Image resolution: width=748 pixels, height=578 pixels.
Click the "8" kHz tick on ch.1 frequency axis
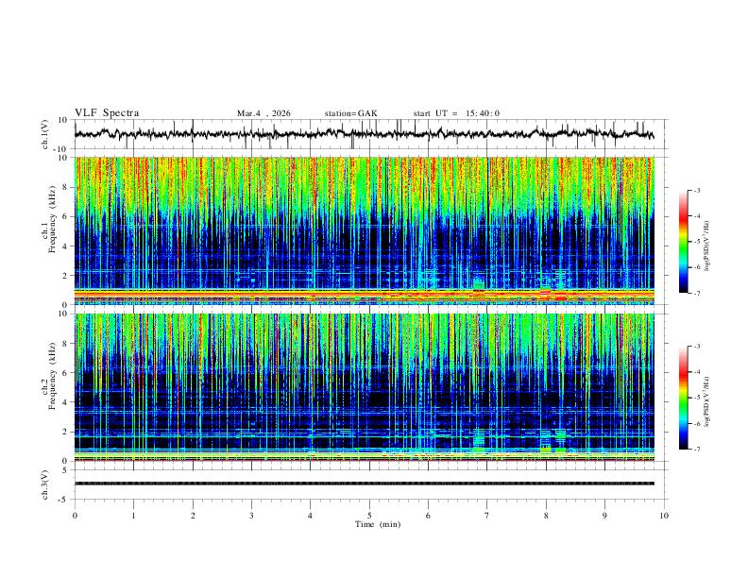(66, 187)
